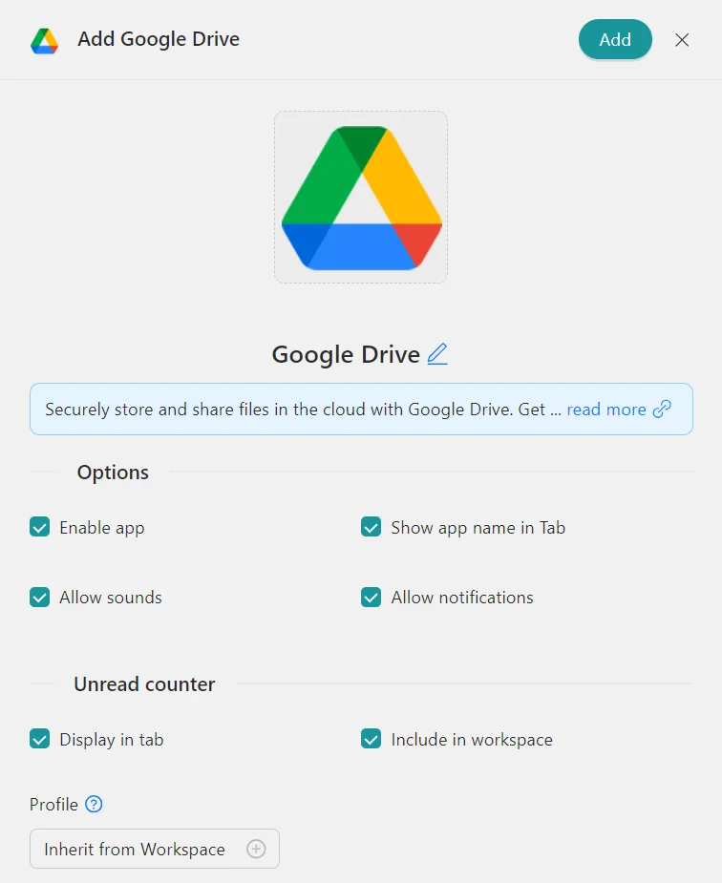This screenshot has width=722, height=883.
Task: Click the Profile help question mark icon
Action: click(94, 804)
